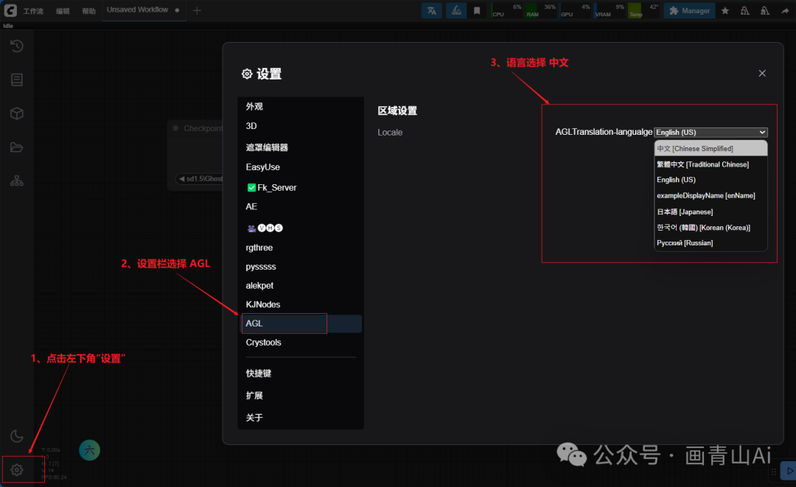
Task: Open the 工作流 menu
Action: point(33,10)
